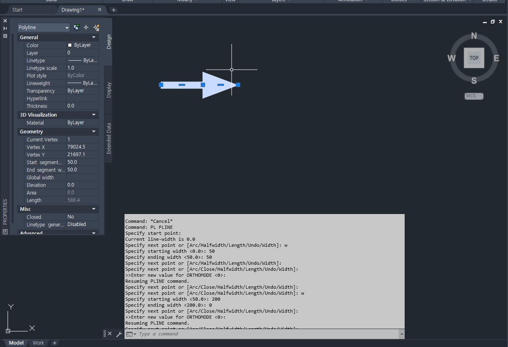Enable Linetype generation in Misc section

(82, 224)
